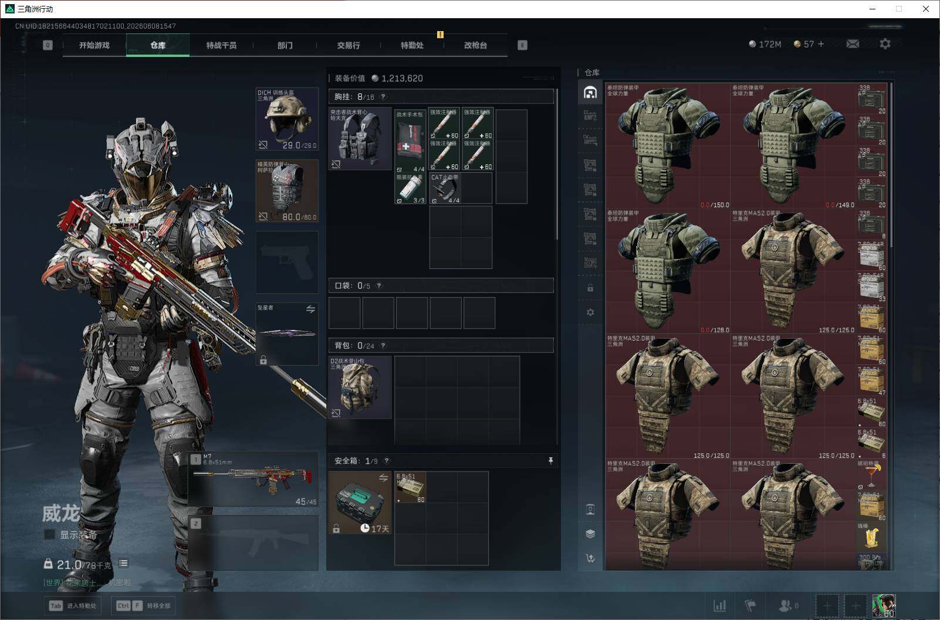Click the operator portrait icon in stash sidebar
This screenshot has width=940, height=620.
(590, 509)
